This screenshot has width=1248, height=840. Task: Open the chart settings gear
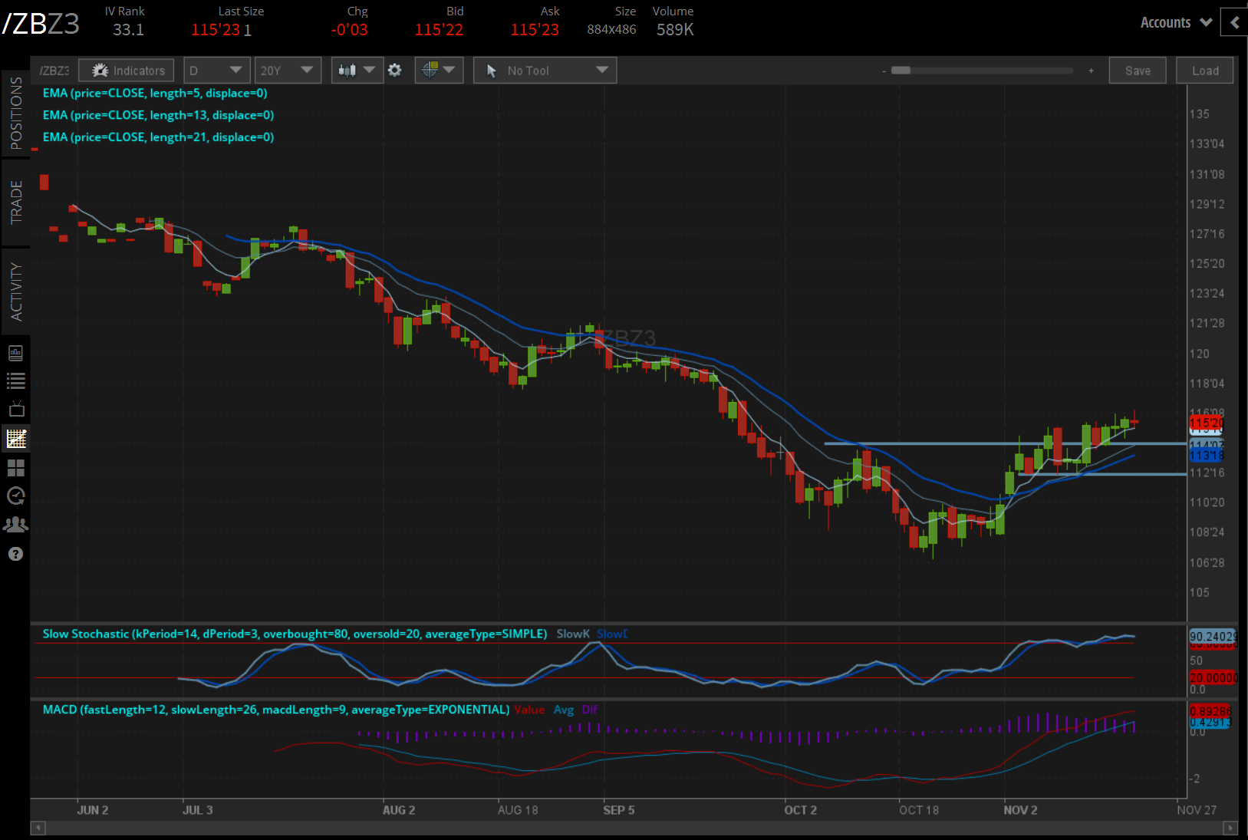(x=394, y=71)
